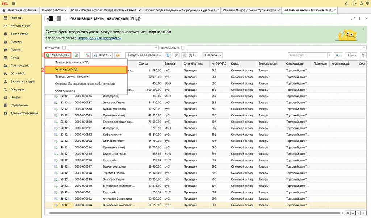
Task: Choose Услуги (акт, УПД) menu item
Action: click(86, 70)
